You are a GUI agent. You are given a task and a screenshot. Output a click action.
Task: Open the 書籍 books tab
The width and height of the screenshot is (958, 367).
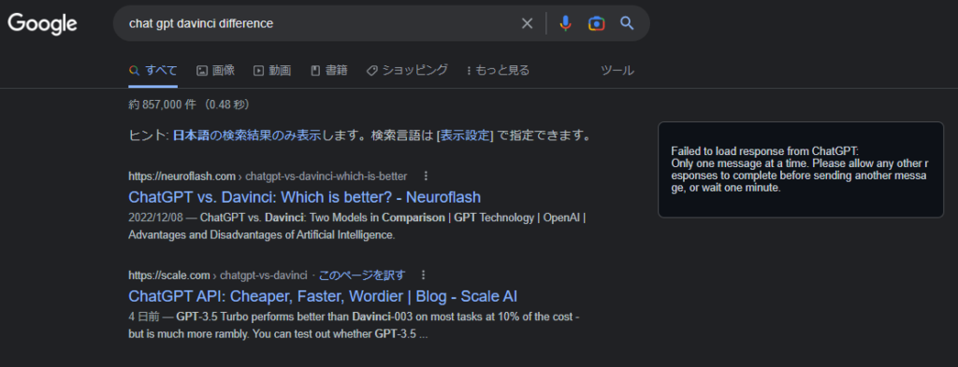point(329,71)
